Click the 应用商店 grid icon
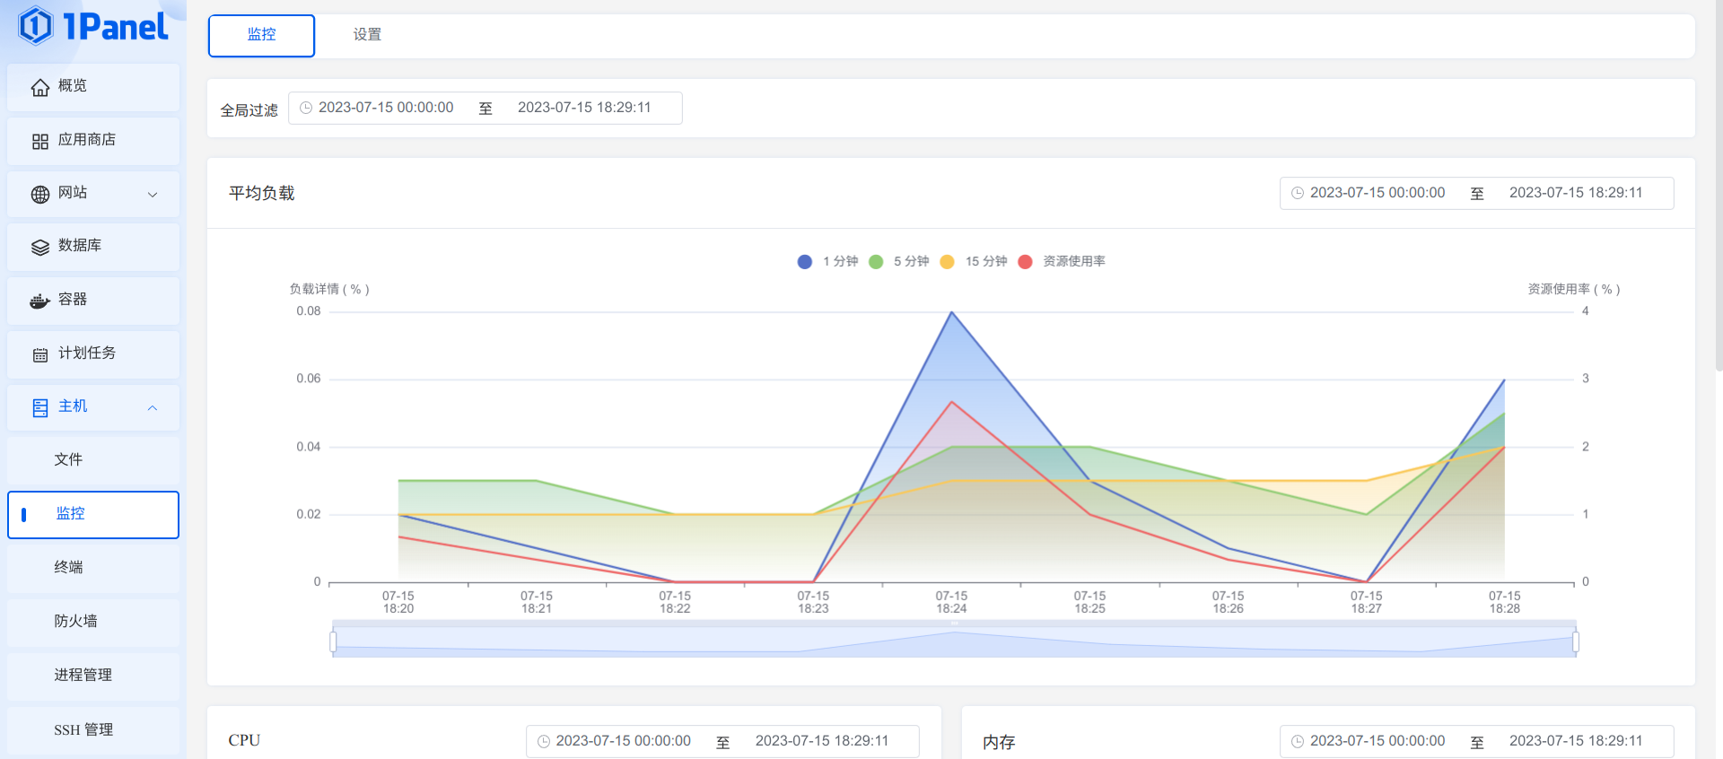The height and width of the screenshot is (759, 1723). pyautogui.click(x=40, y=141)
